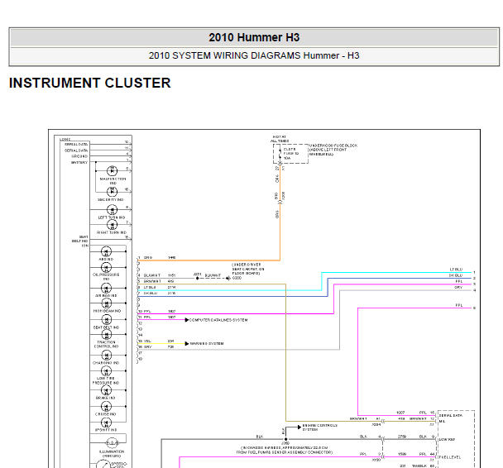Viewport: 503px width, 468px height.
Task: Click the 'INSTRUMENT CLUSTER' heading
Action: pyautogui.click(x=90, y=83)
